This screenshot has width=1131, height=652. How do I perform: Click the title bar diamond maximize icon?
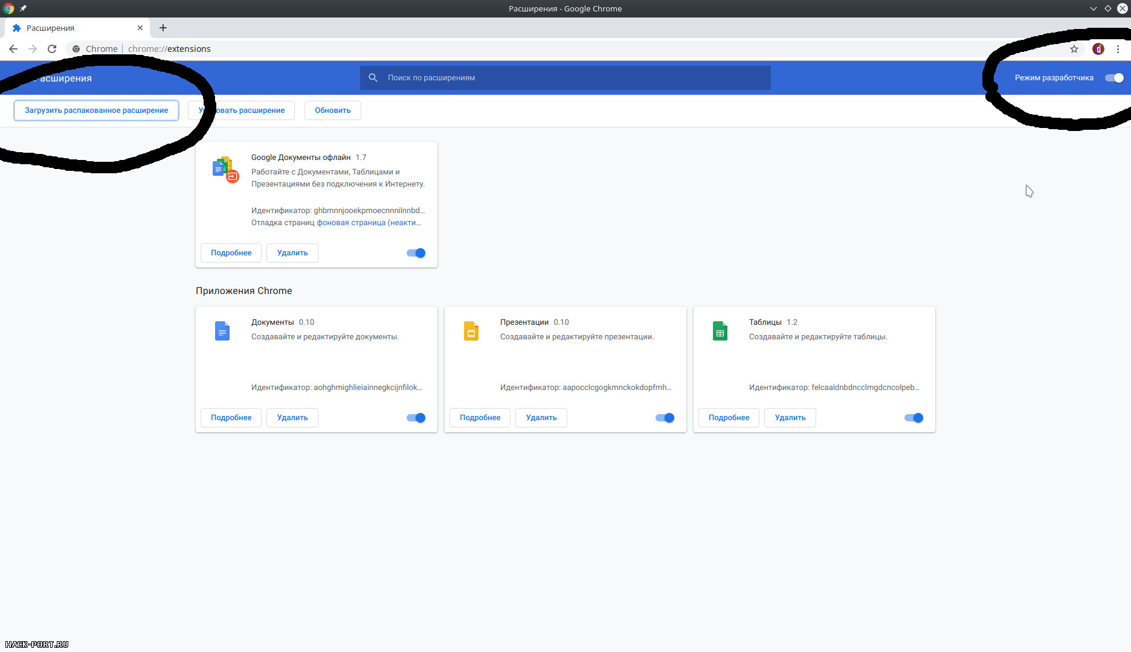point(1108,8)
